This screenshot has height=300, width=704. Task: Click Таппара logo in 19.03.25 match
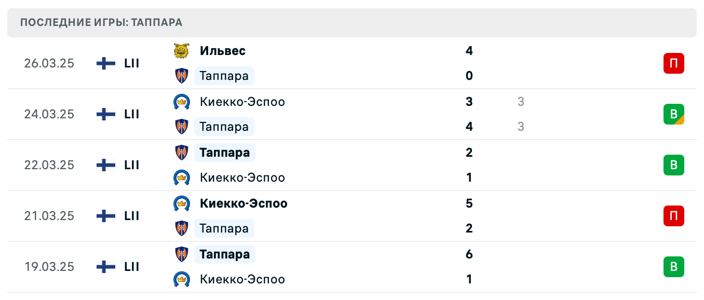click(x=182, y=254)
